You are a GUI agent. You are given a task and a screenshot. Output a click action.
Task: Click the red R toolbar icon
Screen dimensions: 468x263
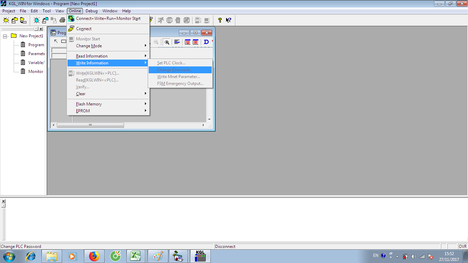[x=196, y=42]
